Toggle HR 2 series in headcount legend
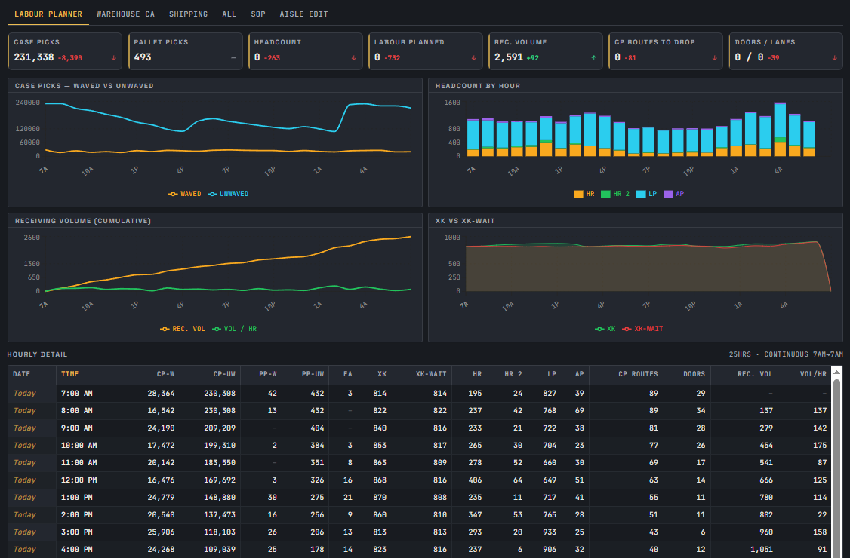Screen dimensions: 850x558 615,194
